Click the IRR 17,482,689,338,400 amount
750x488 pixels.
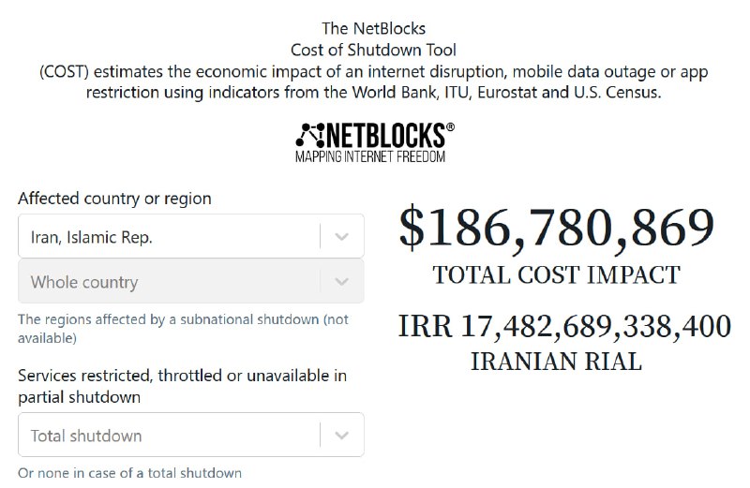564,327
